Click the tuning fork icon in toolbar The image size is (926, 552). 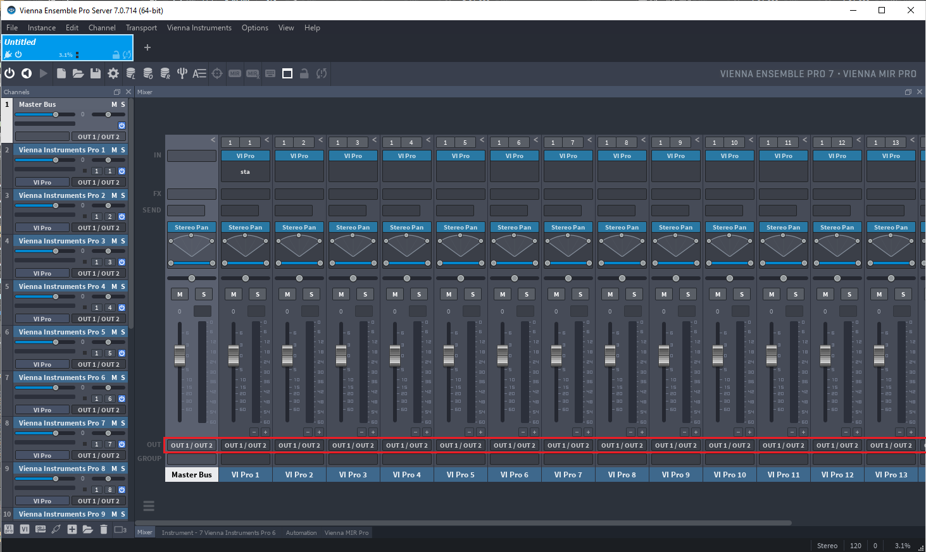point(182,73)
